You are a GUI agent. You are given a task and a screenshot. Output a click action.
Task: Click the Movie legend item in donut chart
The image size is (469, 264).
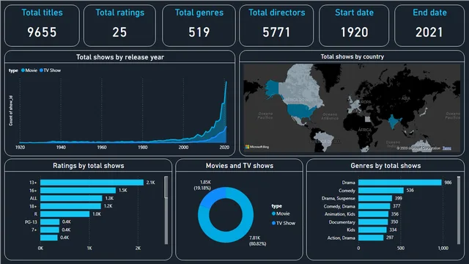[x=281, y=213]
